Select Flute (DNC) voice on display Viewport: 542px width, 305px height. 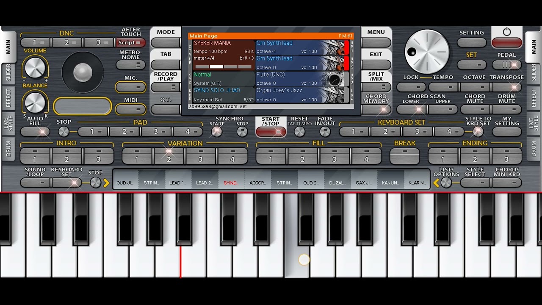pos(302,79)
